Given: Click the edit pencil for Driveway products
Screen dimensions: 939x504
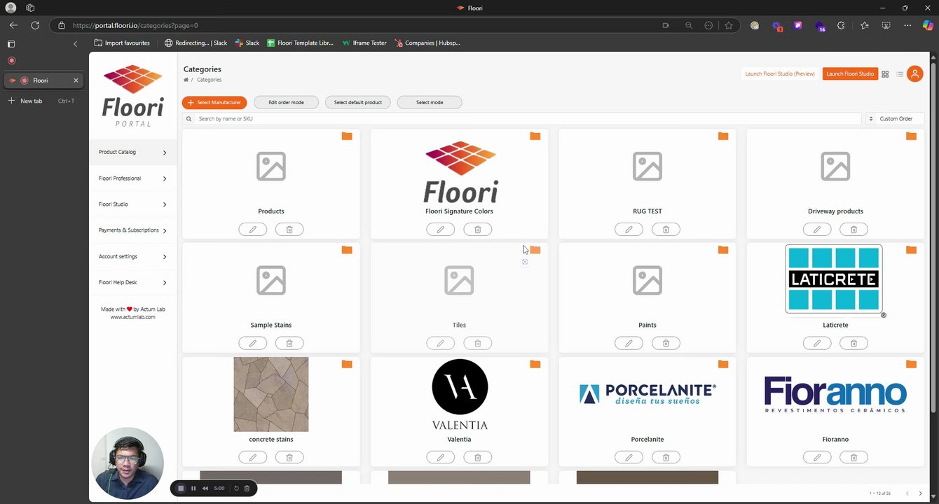Looking at the screenshot, I should 817,230.
